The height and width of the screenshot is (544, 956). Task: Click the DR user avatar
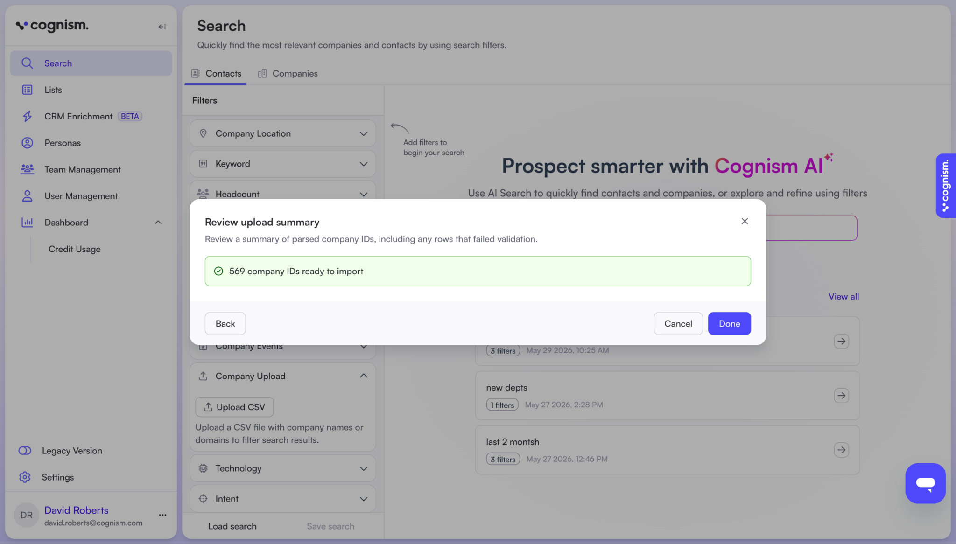click(27, 515)
